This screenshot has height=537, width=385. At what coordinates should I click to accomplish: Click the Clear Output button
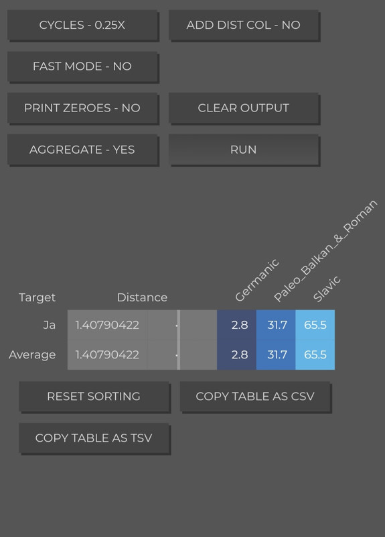pos(244,108)
